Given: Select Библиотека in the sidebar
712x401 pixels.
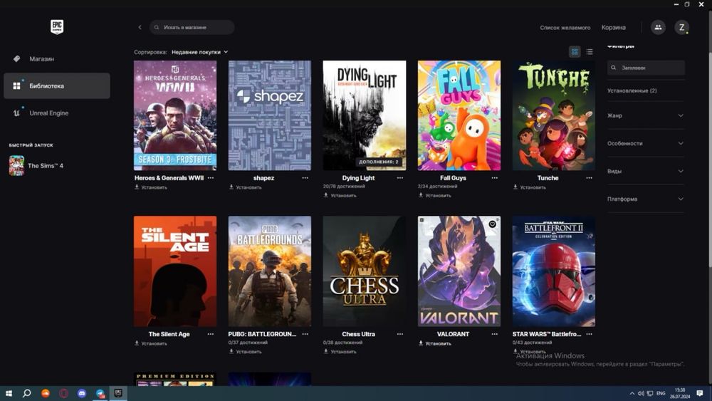Looking at the screenshot, I should [x=57, y=86].
